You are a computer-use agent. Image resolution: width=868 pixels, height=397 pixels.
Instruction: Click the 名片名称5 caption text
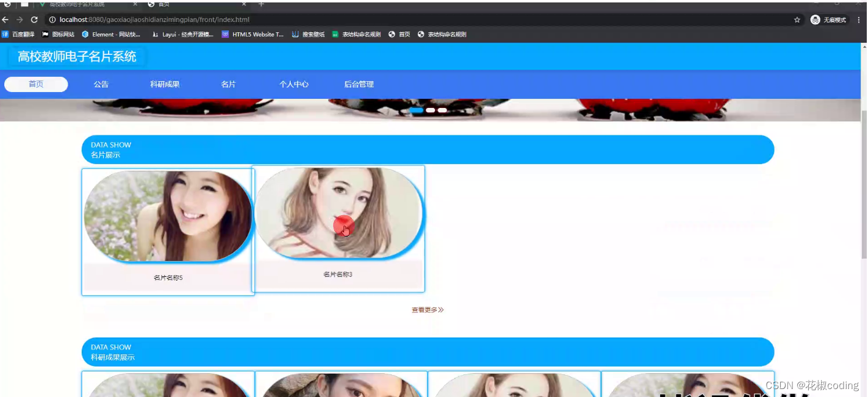click(x=168, y=278)
